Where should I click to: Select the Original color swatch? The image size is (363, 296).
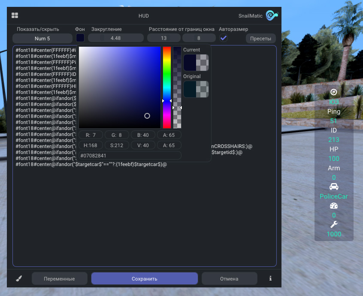196,89
